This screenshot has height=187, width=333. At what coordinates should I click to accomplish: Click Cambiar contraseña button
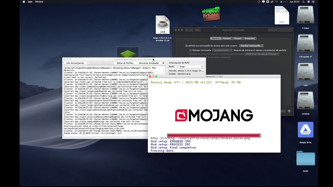click(251, 46)
